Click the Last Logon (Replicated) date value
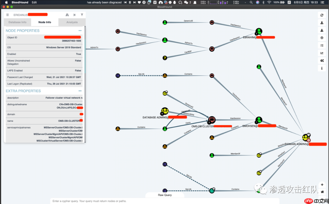Image resolution: width=329 pixels, height=204 pixels. [x=64, y=84]
